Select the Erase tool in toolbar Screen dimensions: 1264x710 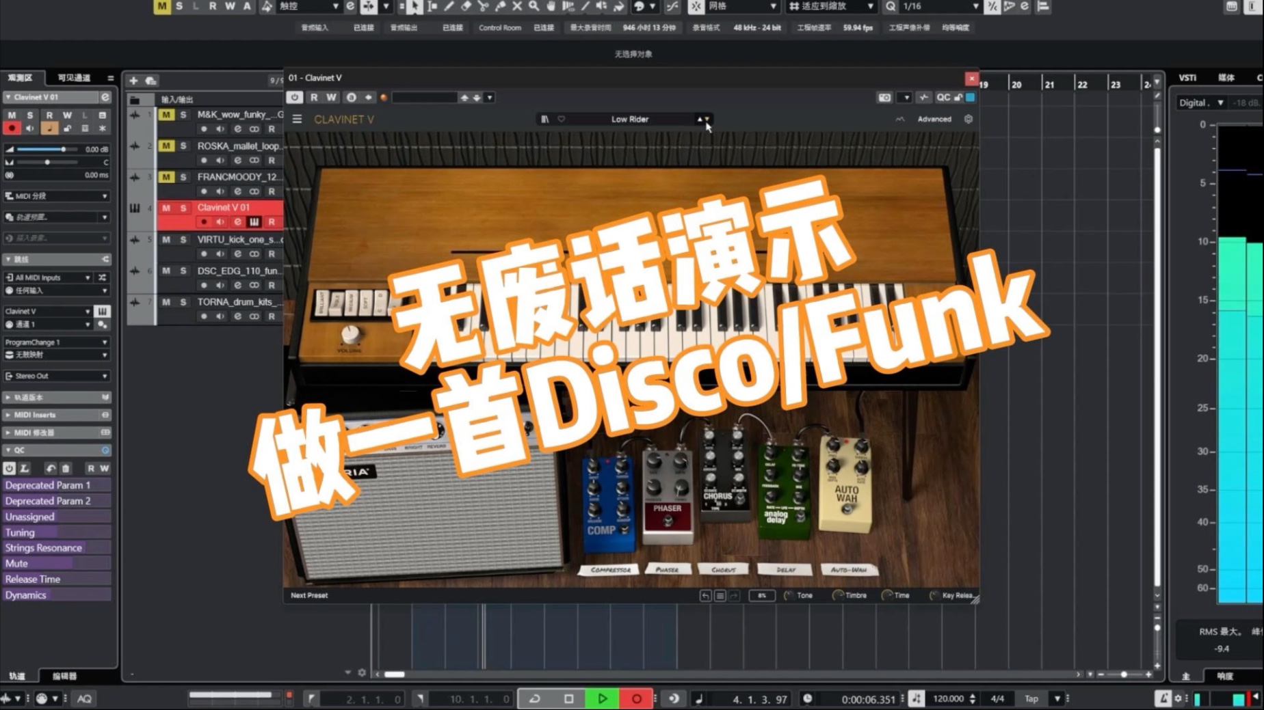(x=466, y=6)
